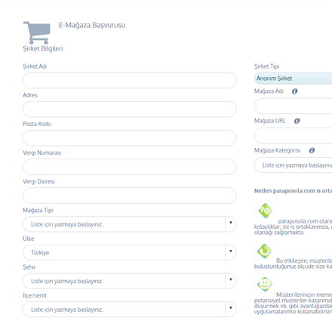332x336 pixels.
Task: Click the green smiley face icon
Action: coord(265,285)
